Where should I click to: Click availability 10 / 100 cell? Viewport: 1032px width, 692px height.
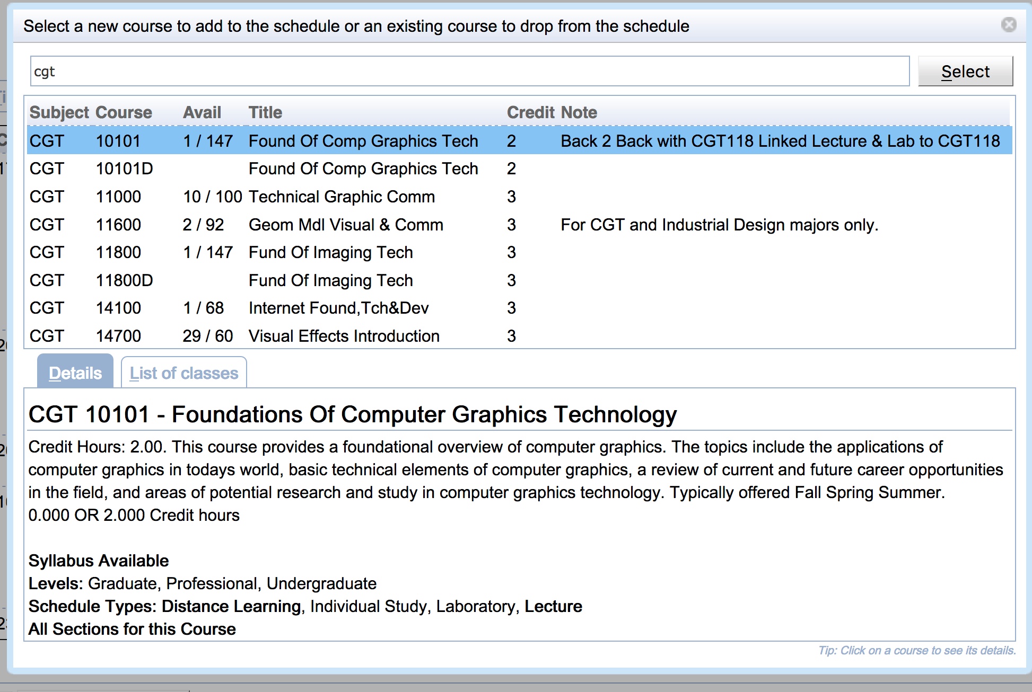[x=212, y=197]
